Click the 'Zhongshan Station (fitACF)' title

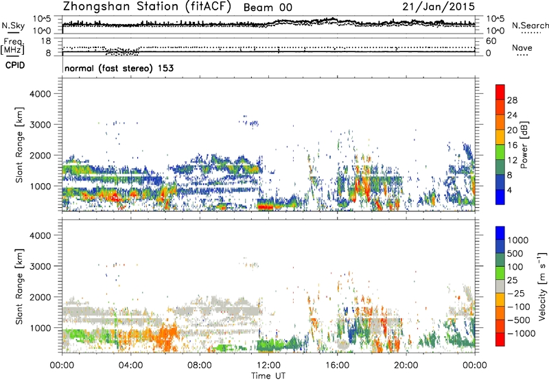147,7
